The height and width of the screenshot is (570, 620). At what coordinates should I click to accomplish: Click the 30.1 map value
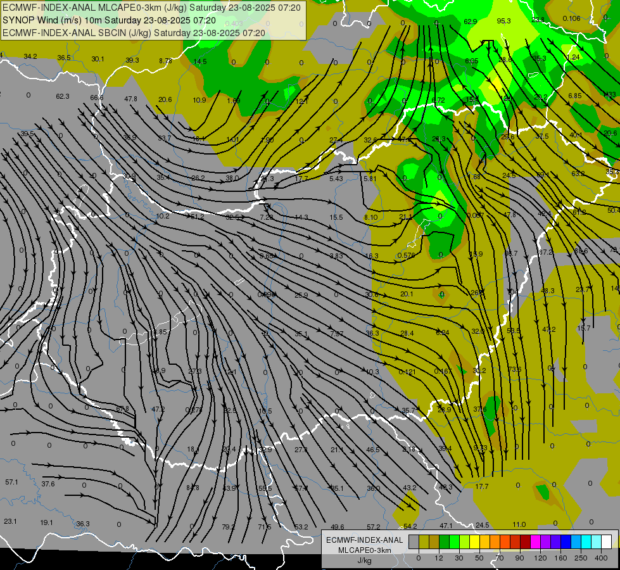tap(98, 59)
